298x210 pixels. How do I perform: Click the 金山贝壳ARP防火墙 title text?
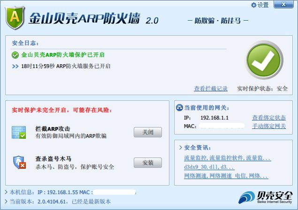[x=84, y=19]
